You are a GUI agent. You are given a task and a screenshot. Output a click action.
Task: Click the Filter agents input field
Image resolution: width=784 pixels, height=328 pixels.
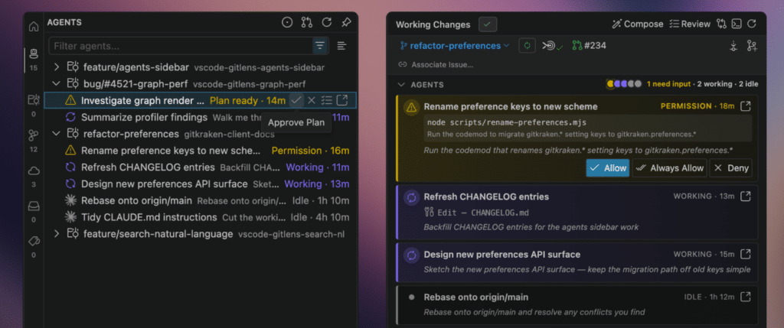181,46
